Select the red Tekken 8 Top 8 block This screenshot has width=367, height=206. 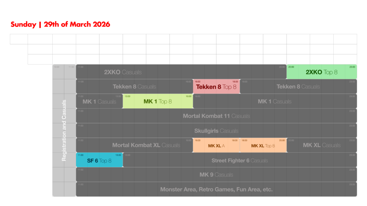point(216,87)
